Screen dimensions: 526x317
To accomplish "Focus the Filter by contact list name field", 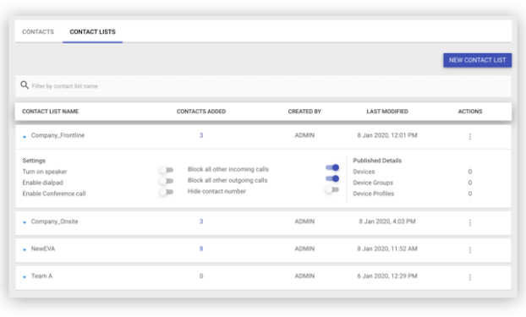I will point(263,86).
